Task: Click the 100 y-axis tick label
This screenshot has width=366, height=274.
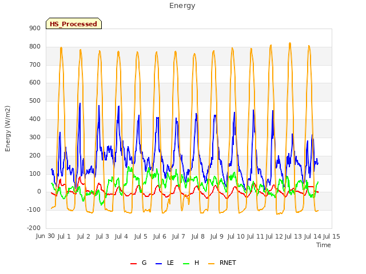Action: point(35,174)
